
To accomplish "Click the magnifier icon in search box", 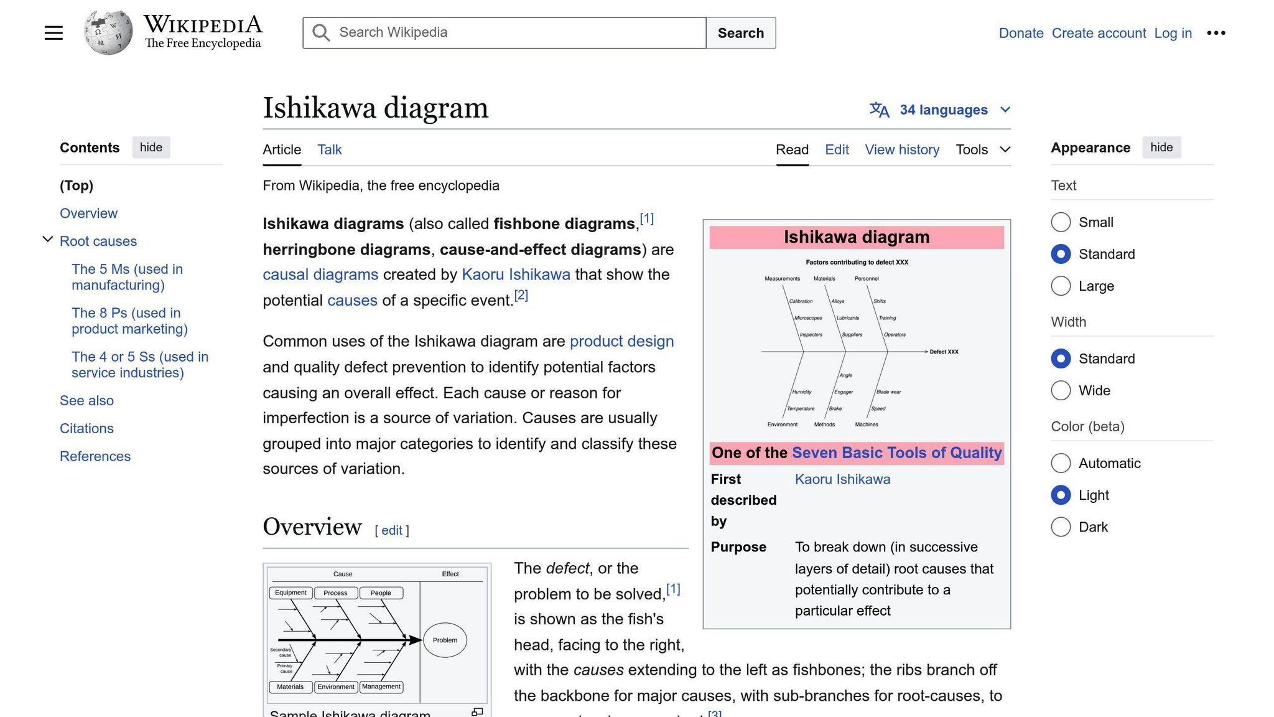I will (x=321, y=33).
